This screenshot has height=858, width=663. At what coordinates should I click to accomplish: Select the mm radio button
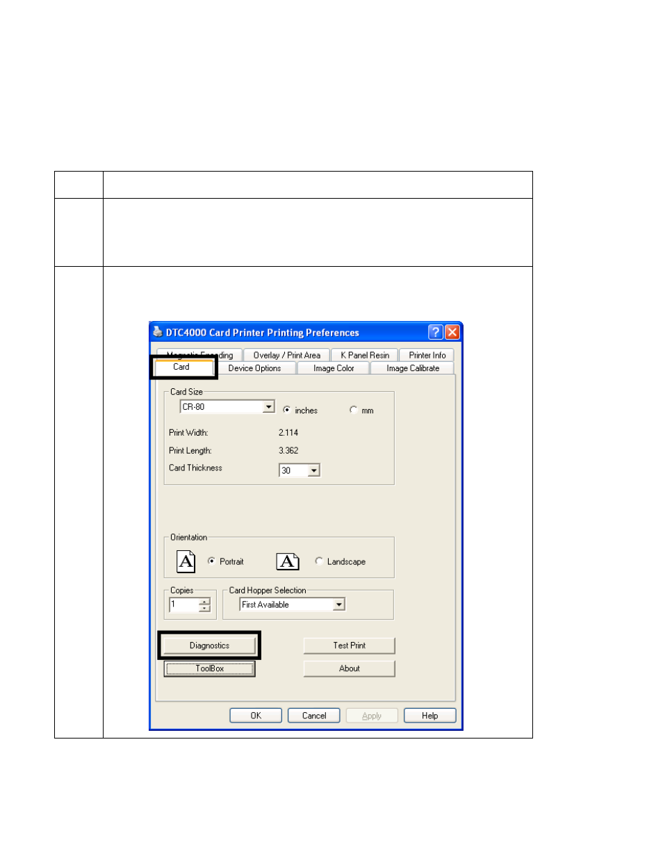pos(354,410)
